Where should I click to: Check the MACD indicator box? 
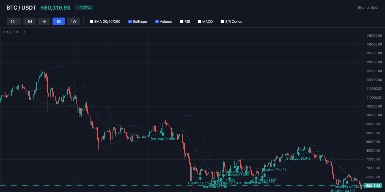pos(199,21)
